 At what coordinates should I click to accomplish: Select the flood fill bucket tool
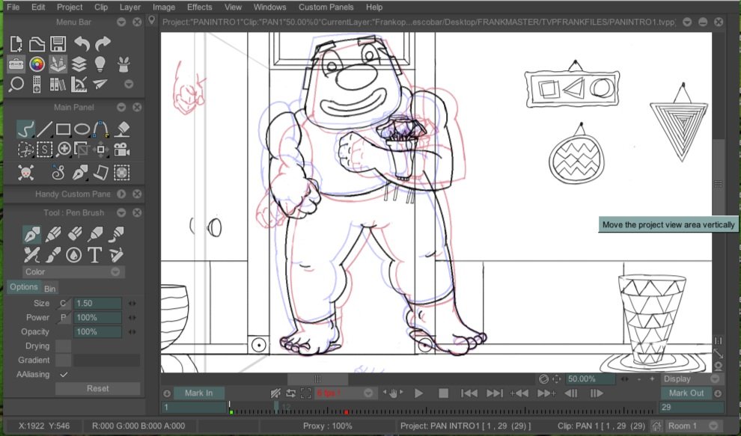click(x=122, y=129)
